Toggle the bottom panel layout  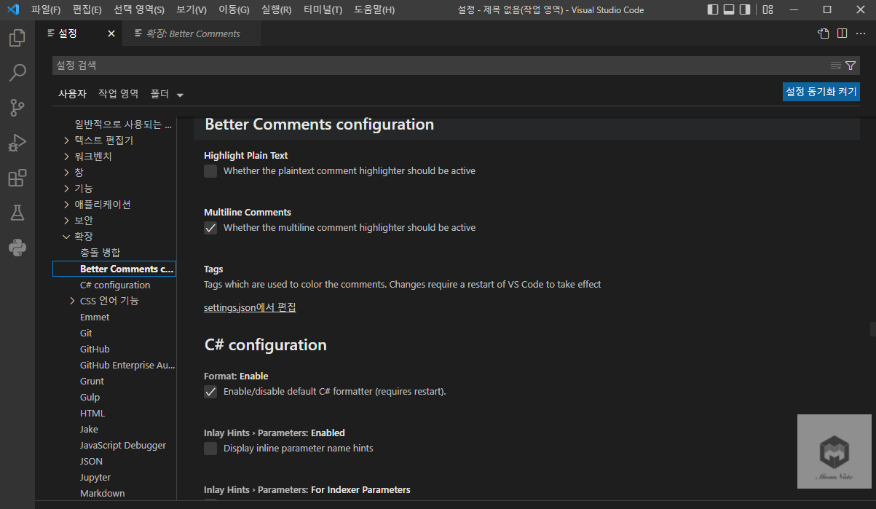729,10
